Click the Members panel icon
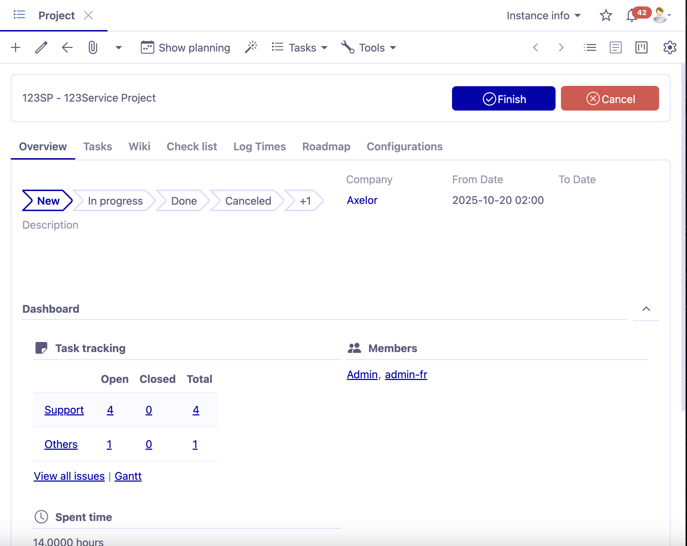This screenshot has height=546, width=687. coord(355,347)
